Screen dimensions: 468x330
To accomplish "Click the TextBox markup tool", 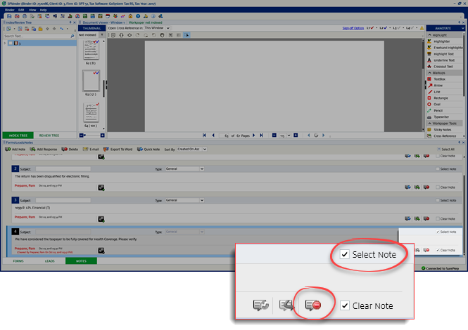I will [x=441, y=79].
